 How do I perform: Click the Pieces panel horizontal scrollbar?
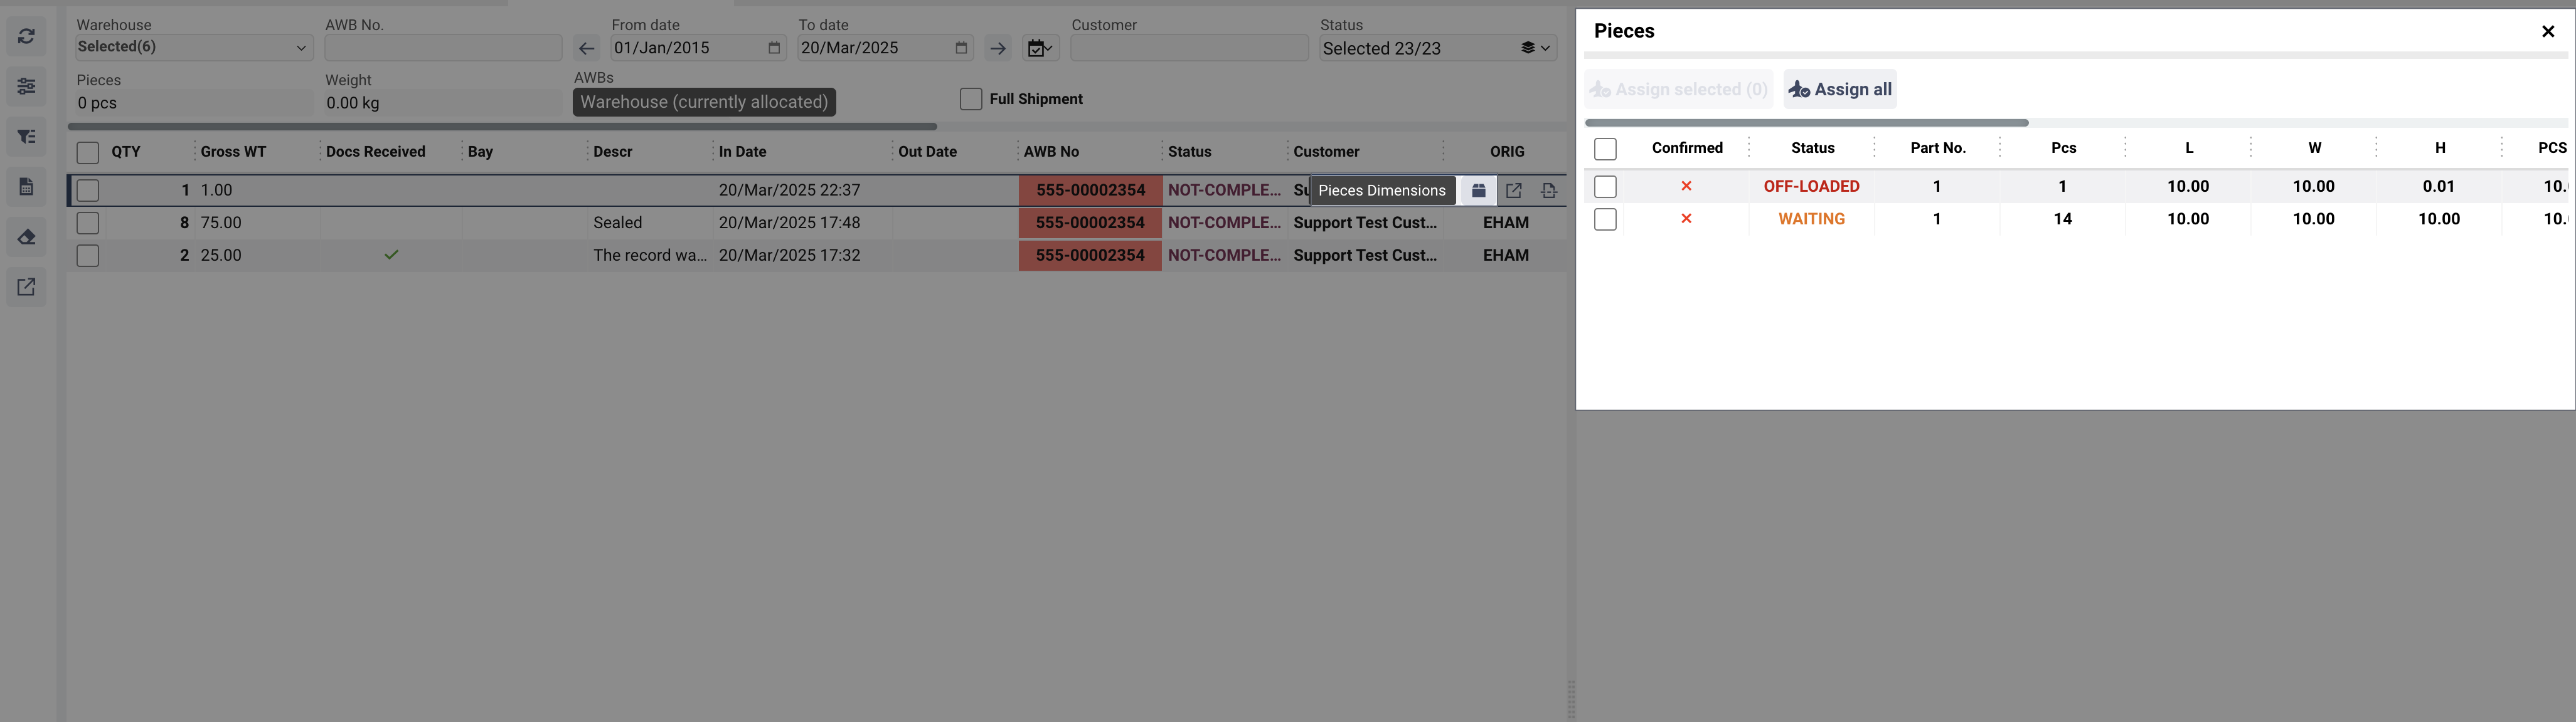point(1806,123)
